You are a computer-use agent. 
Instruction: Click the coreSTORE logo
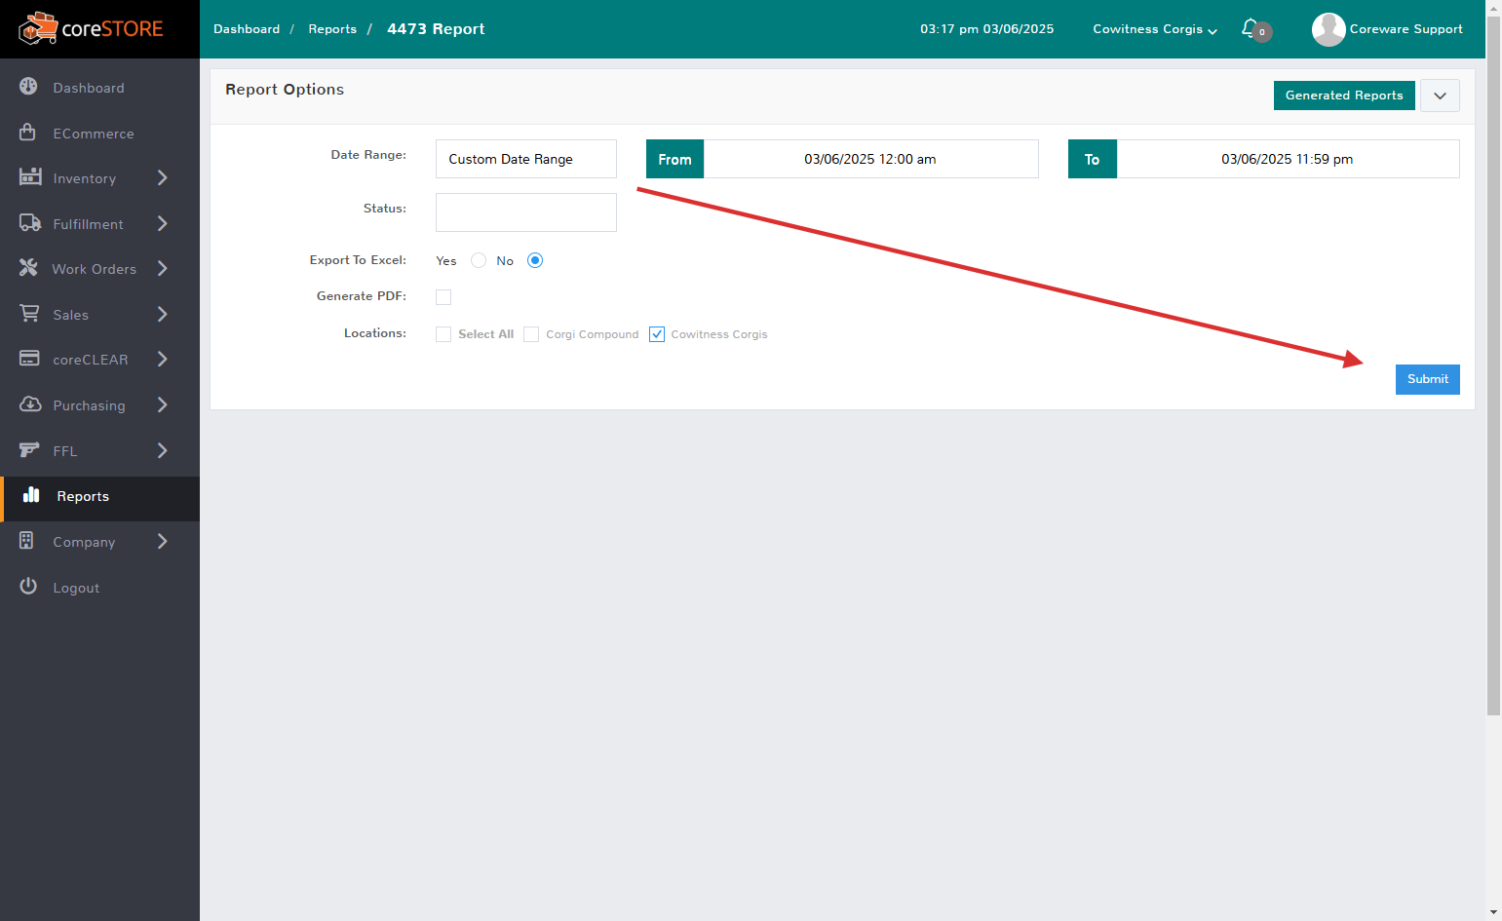point(91,29)
